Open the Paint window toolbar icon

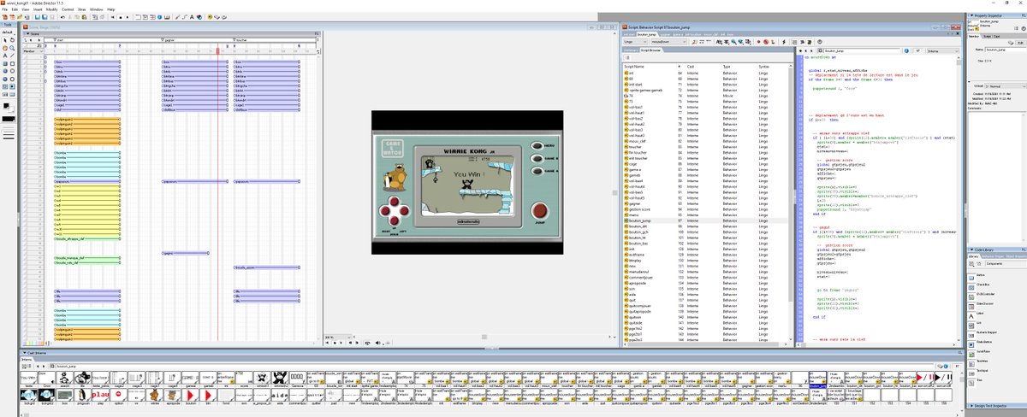tap(177, 17)
